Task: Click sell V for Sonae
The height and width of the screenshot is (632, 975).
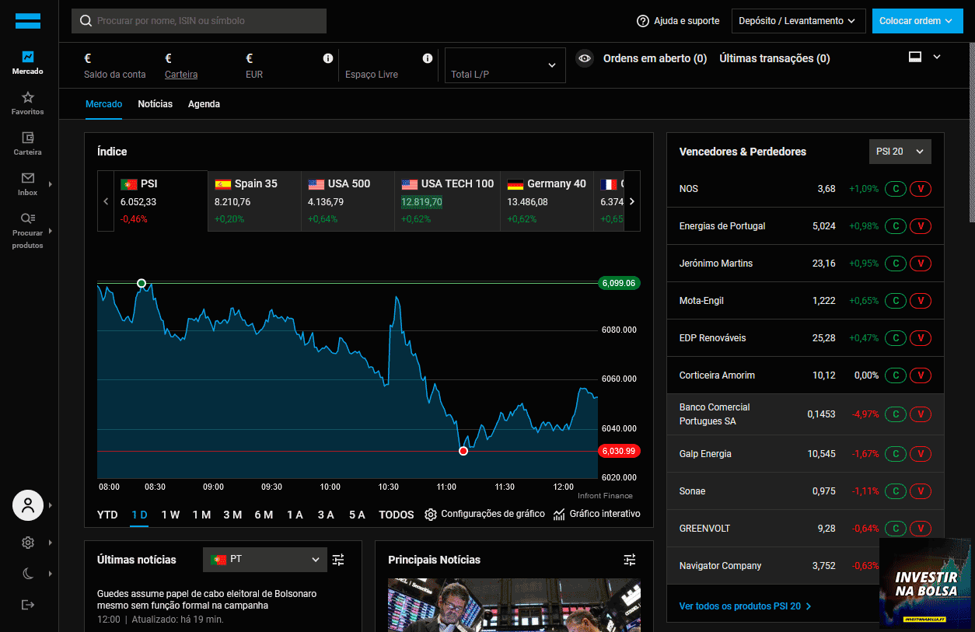Action: pos(921,491)
